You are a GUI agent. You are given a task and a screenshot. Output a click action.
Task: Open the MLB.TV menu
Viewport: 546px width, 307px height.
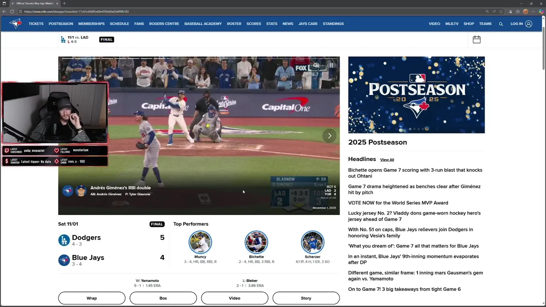pos(452,24)
